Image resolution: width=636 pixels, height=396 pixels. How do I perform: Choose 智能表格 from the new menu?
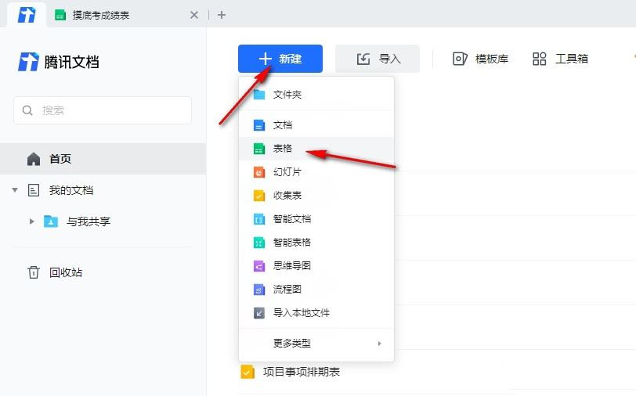[x=316, y=243]
